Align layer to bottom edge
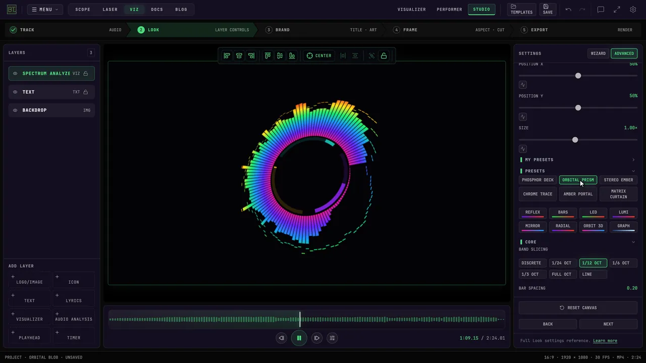 pyautogui.click(x=292, y=55)
